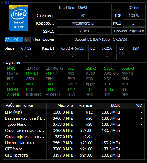Click the SSSE-3 feature flag
Screen dimensions: 147x163
pos(128,68)
